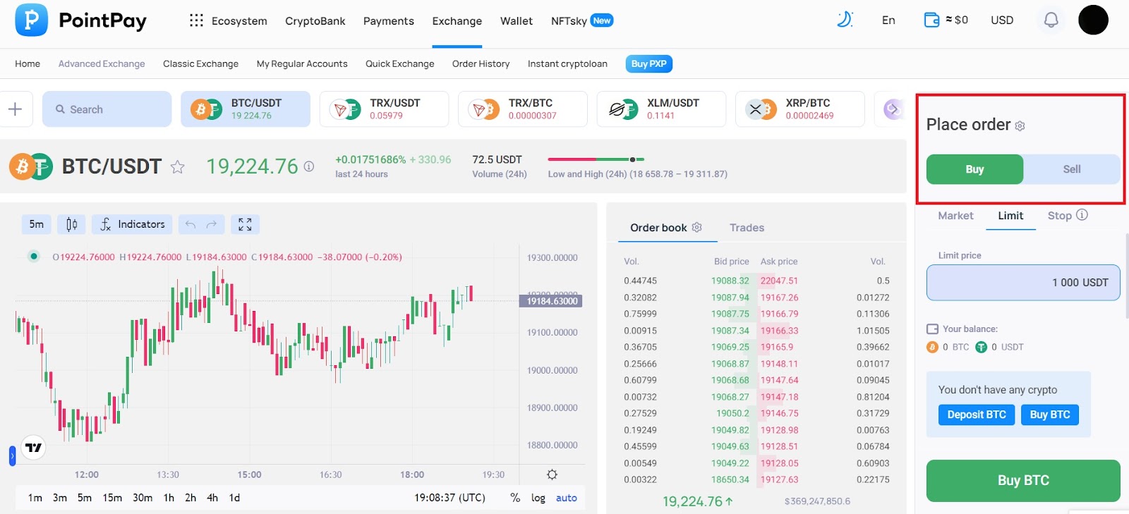Screen dimensions: 1129x514
Task: Click the small blue Buy BTC button
Action: click(1050, 415)
